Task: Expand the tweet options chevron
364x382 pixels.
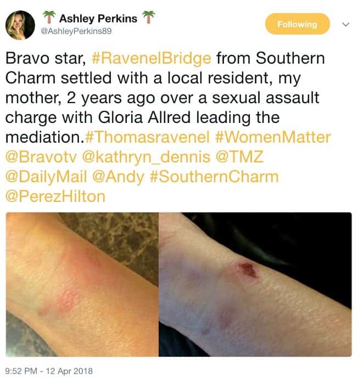Action: click(x=345, y=24)
